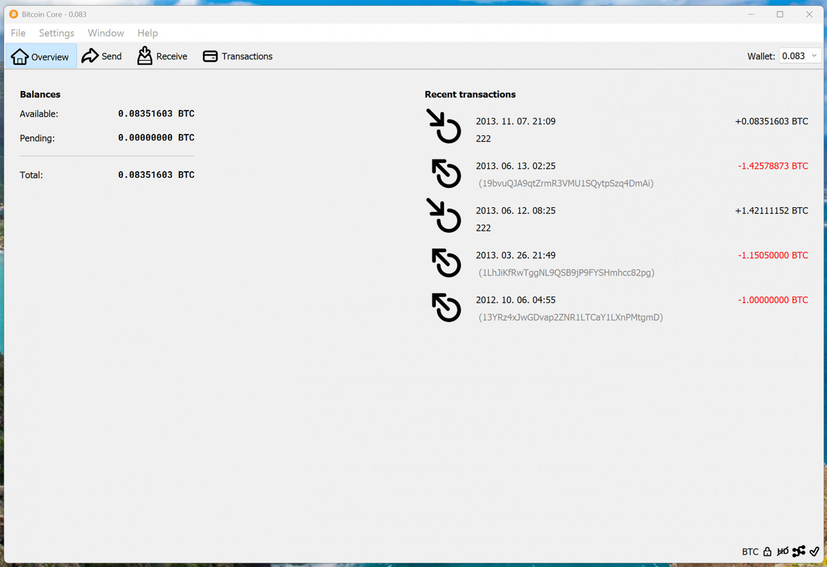Open the Receive tab
The image size is (827, 567).
click(x=162, y=56)
